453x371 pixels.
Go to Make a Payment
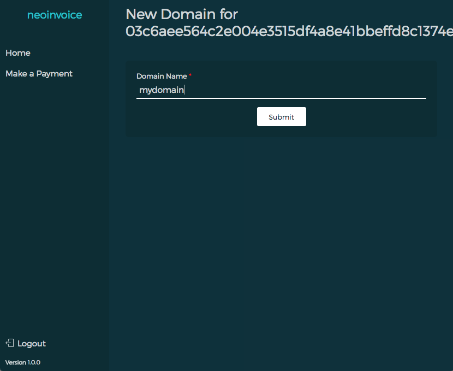(39, 74)
